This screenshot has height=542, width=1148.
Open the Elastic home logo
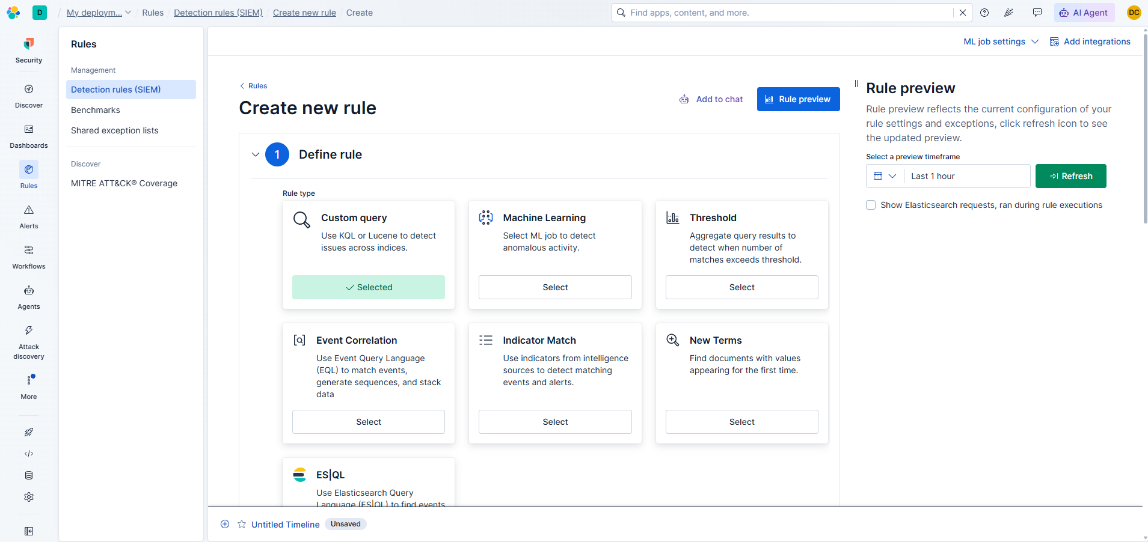(x=13, y=13)
